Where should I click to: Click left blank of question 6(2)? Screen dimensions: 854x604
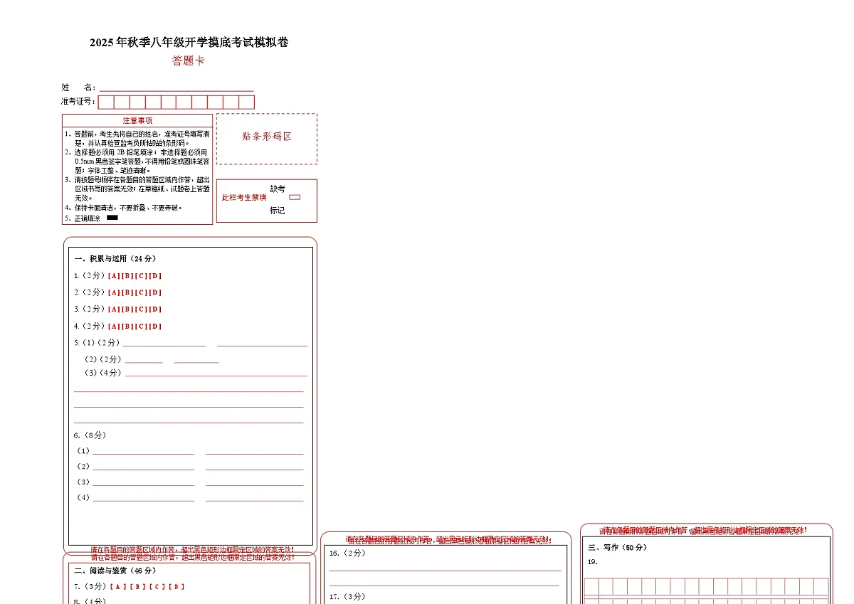(143, 467)
